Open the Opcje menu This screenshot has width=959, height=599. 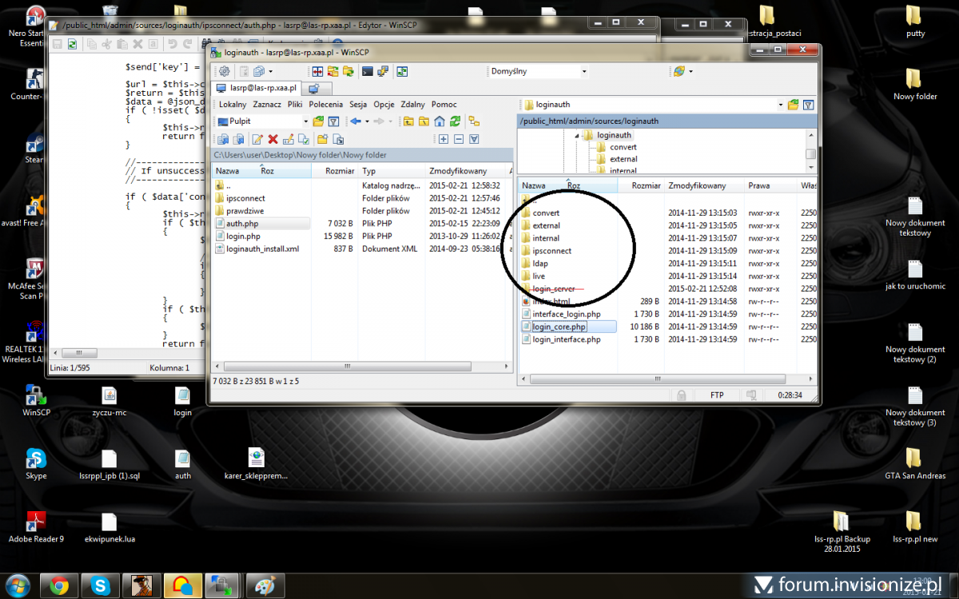coord(384,105)
